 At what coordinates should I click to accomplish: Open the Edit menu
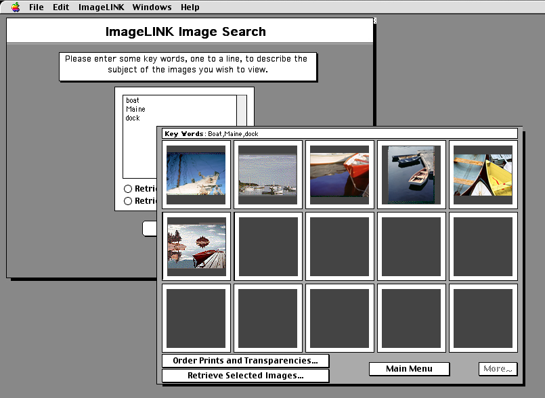(61, 7)
